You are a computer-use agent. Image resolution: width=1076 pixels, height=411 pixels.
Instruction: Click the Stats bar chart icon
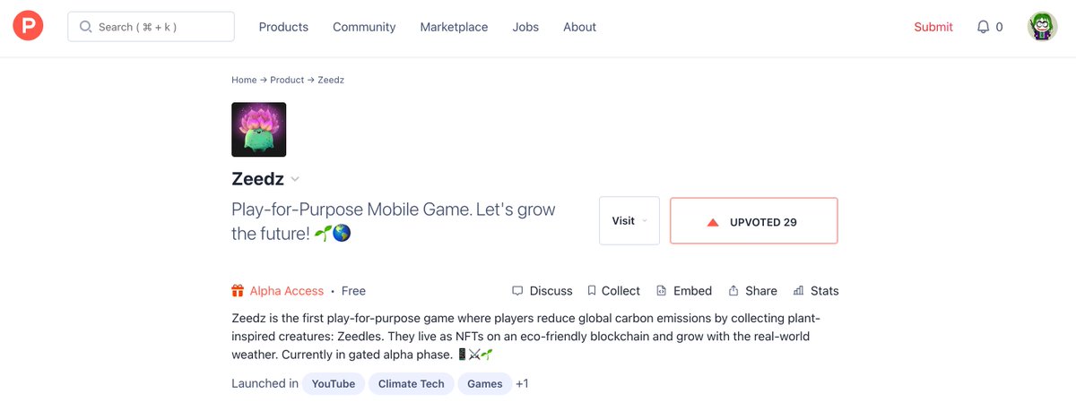798,291
